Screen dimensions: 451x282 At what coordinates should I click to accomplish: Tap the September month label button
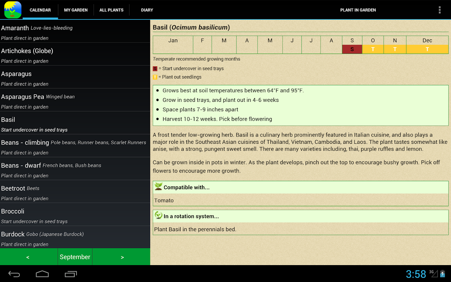[x=75, y=257]
